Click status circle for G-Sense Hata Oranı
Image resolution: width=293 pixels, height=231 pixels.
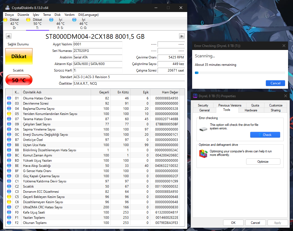[9, 171]
